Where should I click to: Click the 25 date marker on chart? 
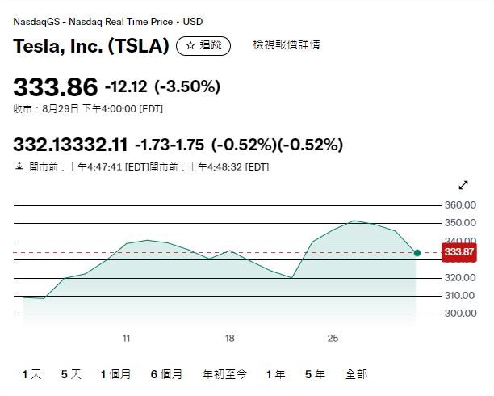click(x=333, y=339)
